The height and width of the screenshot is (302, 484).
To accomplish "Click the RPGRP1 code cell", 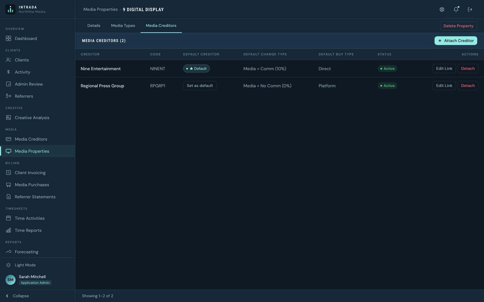I will [x=158, y=86].
